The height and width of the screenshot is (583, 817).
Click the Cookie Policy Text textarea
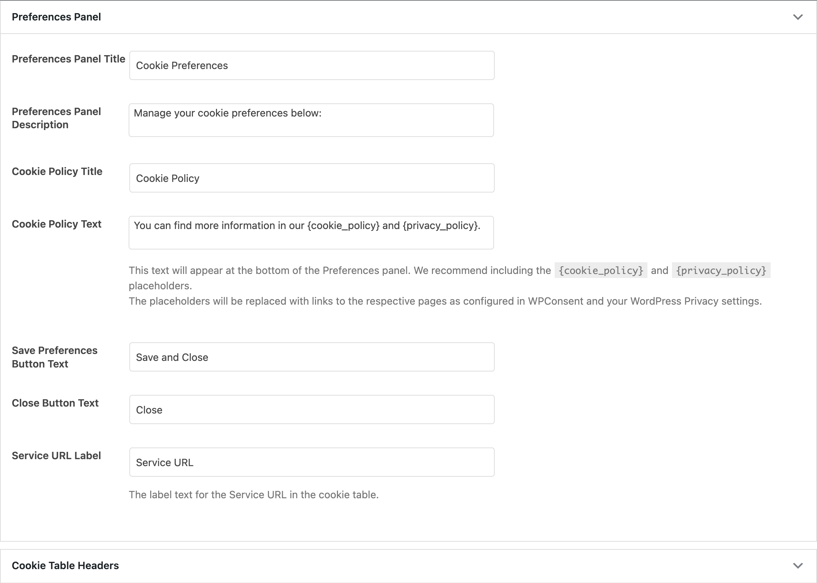[311, 233]
